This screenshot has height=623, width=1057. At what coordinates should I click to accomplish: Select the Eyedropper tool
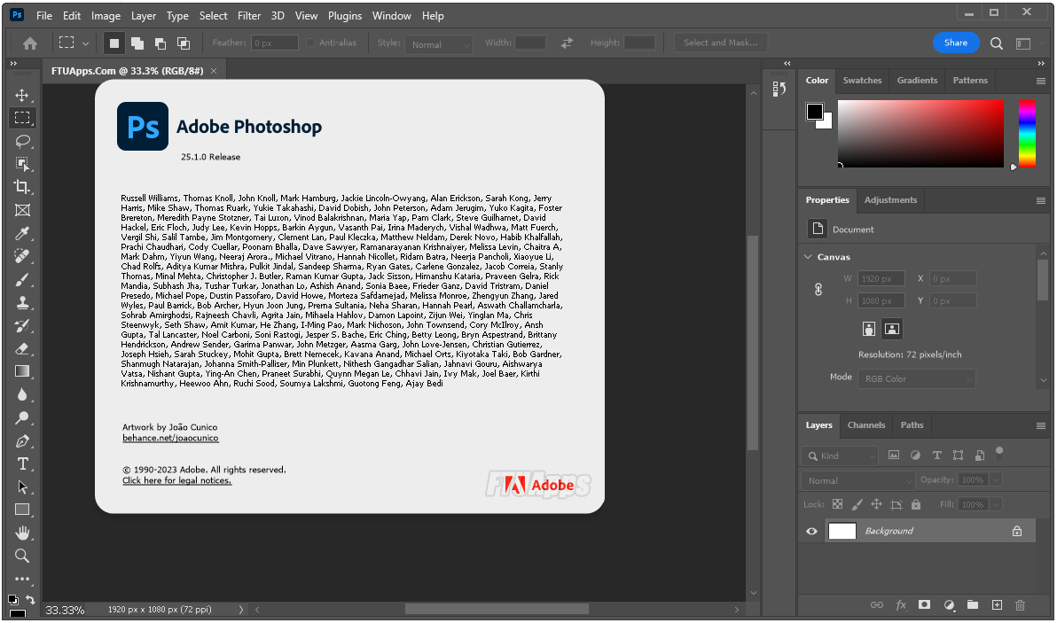pos(22,233)
